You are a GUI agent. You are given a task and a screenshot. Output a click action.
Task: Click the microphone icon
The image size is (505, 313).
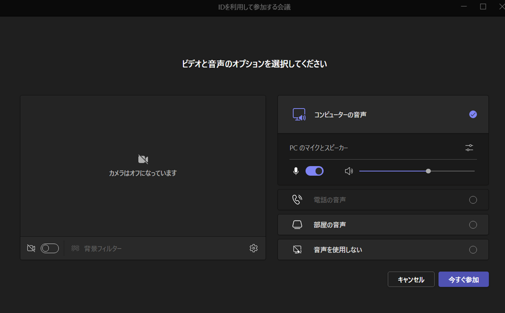tap(296, 171)
